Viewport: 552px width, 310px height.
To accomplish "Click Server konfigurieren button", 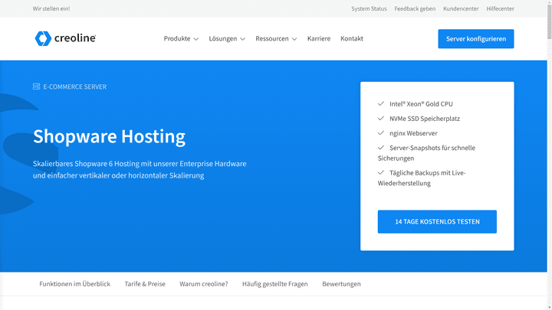I will (x=475, y=39).
